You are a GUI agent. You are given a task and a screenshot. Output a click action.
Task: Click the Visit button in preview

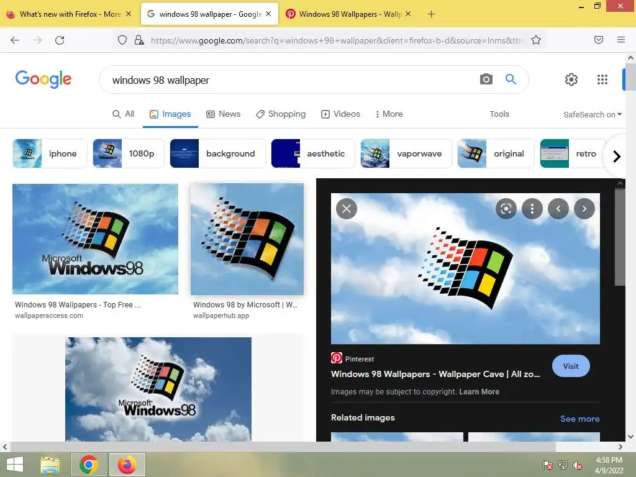coord(571,366)
